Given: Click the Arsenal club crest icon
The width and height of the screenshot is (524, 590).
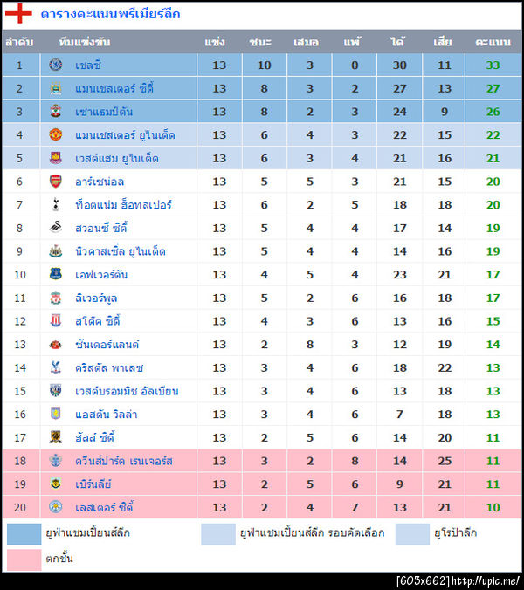Looking at the screenshot, I should tap(56, 182).
